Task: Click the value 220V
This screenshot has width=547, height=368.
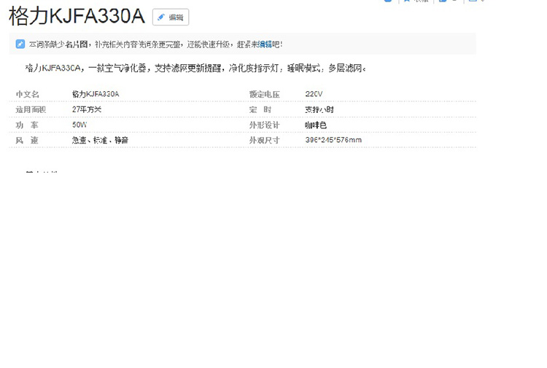Action: click(x=314, y=94)
